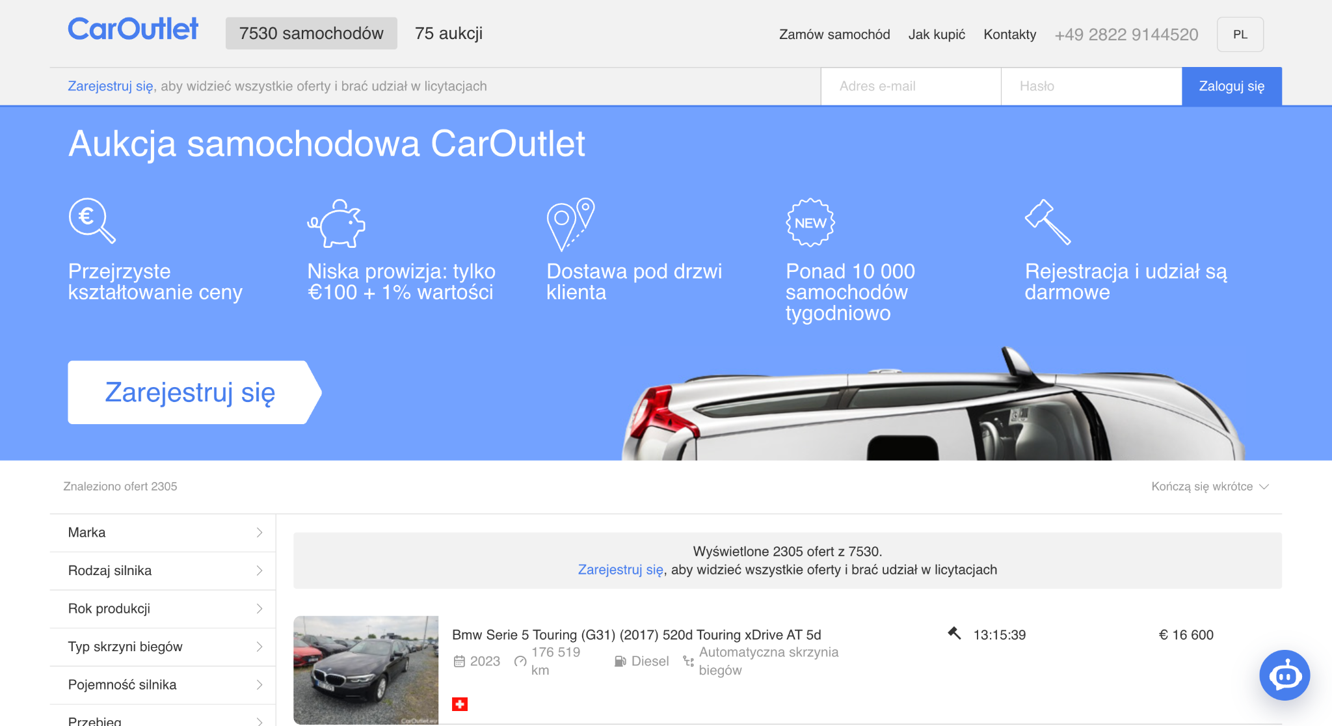
Task: Click the Niska prowizja text
Action: (401, 282)
